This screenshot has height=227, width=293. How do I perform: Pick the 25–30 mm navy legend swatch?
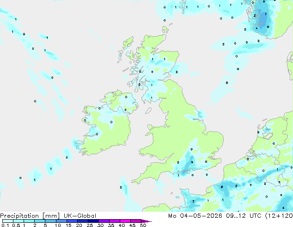[x=93, y=221]
